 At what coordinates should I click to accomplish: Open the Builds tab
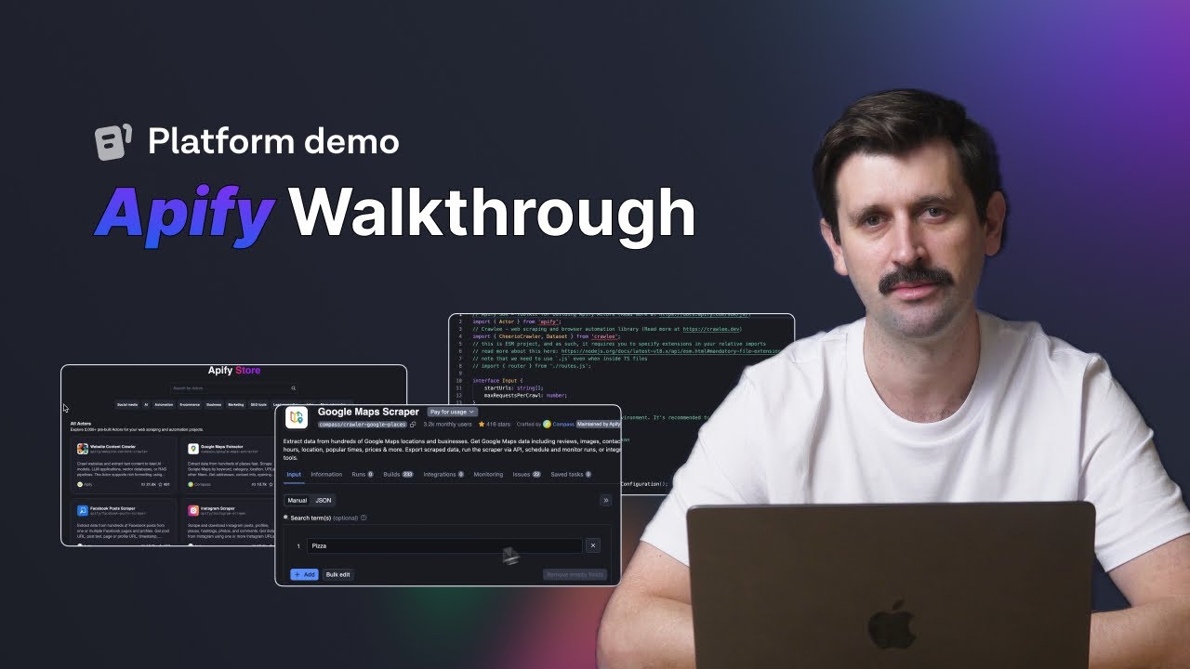398,474
